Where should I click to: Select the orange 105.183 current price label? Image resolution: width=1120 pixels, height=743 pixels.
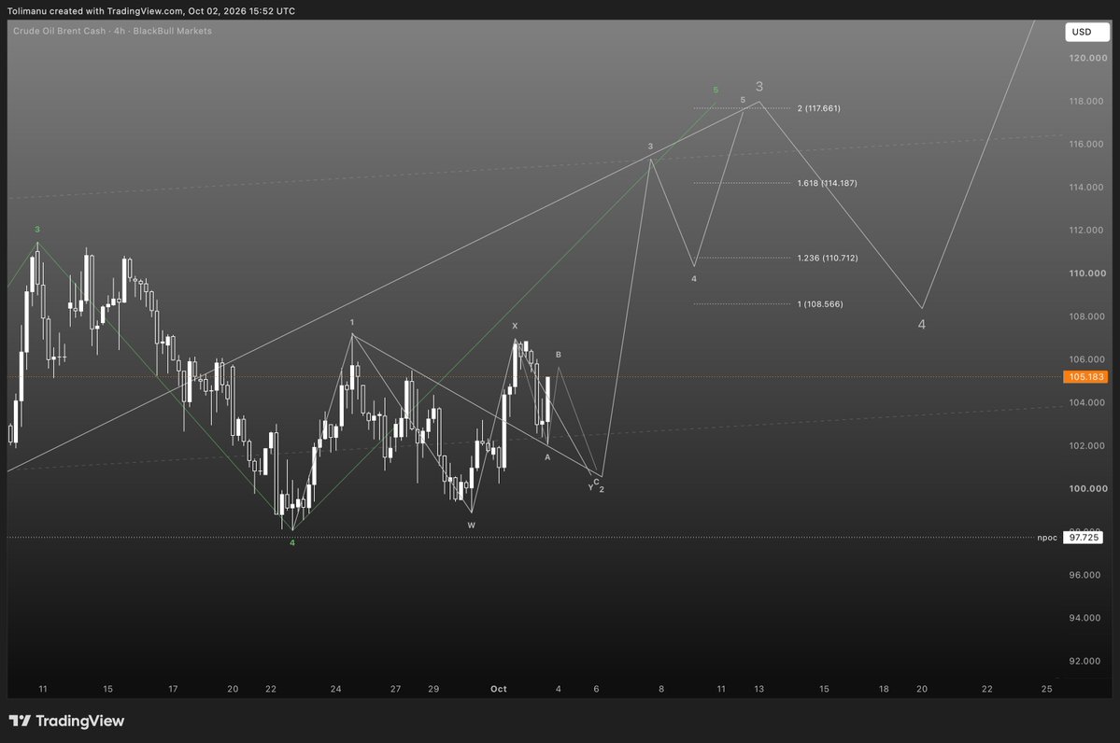pyautogui.click(x=1085, y=377)
